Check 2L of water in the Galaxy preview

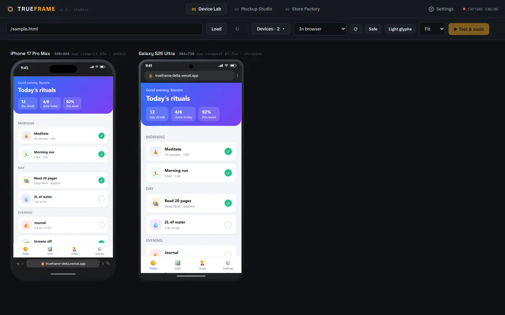tap(228, 225)
